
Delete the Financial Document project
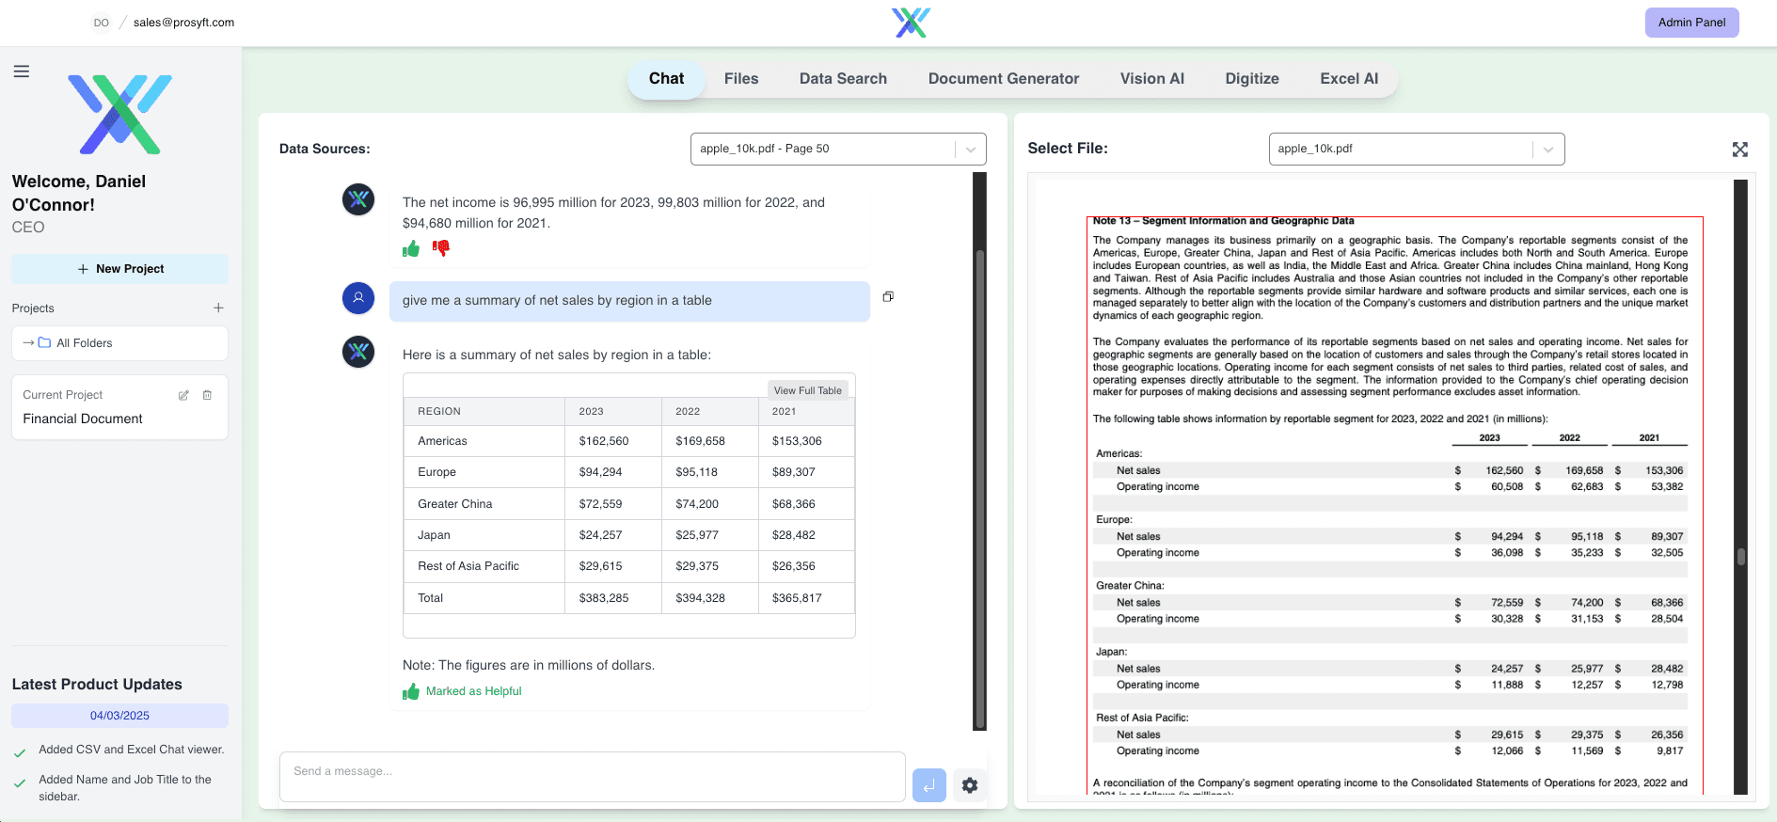208,395
